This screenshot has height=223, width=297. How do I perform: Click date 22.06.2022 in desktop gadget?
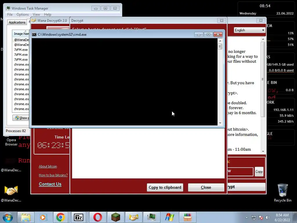285,13
